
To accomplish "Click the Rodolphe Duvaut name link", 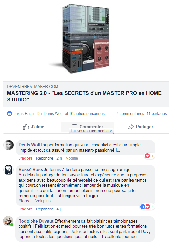I will [36, 221].
